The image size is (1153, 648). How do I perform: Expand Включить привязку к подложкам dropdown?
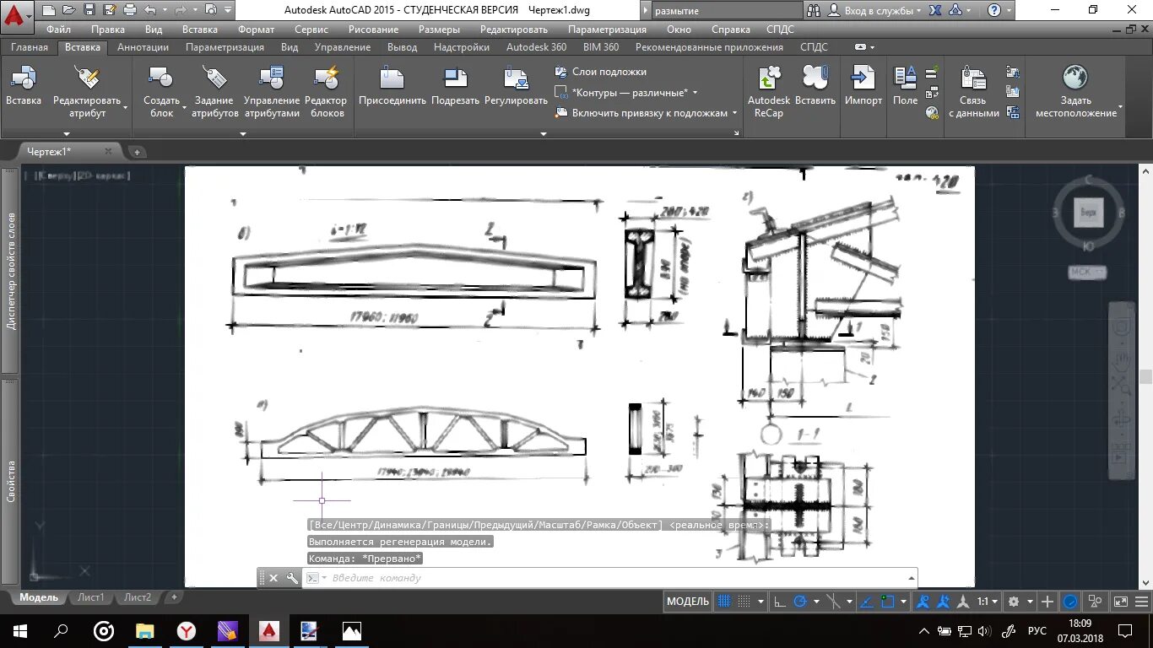pos(734,113)
